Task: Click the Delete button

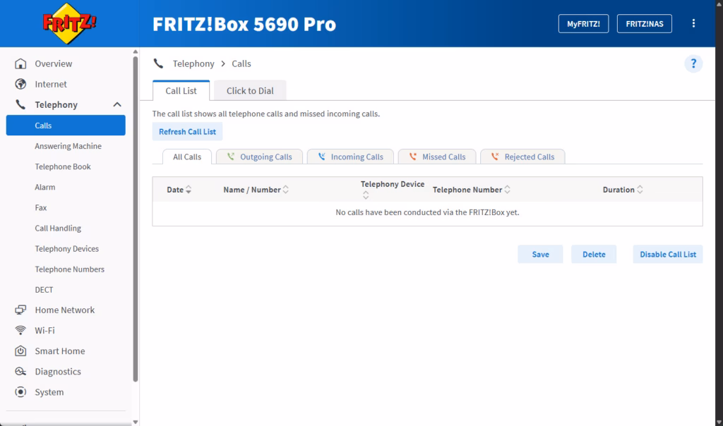Action: click(594, 254)
